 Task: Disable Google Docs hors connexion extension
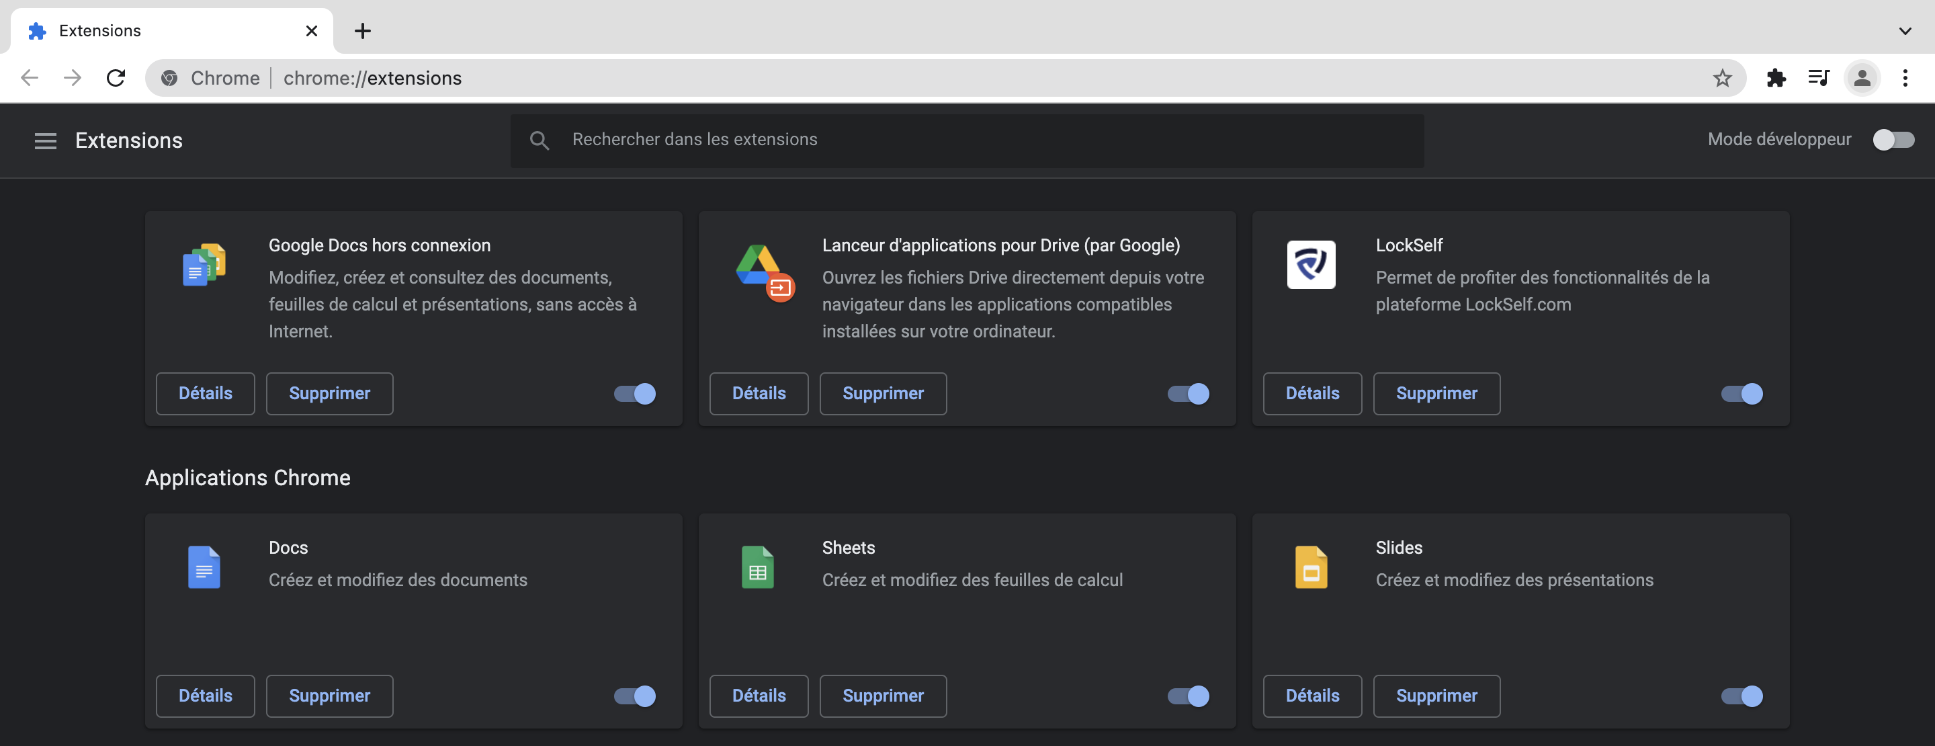tap(635, 394)
